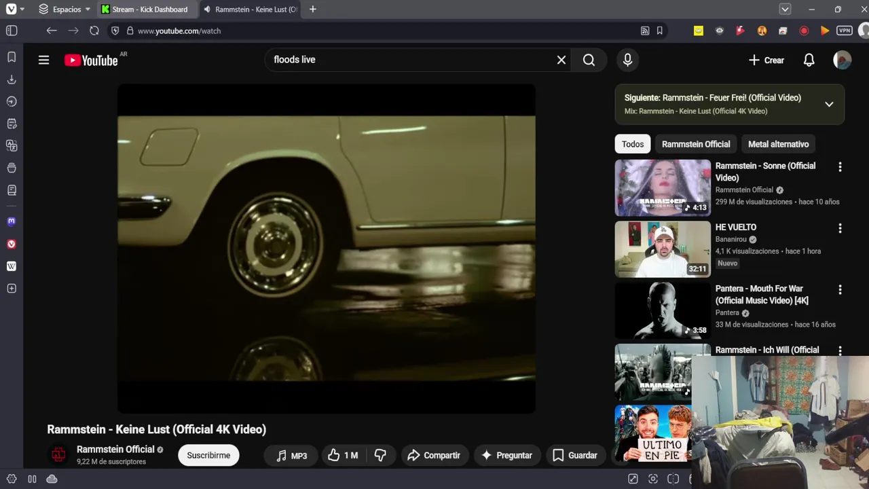Toggle break mode pause in status bar
This screenshot has height=489, width=869.
point(32,479)
